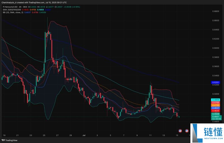This screenshot has height=143, width=224.
Task: Click the 25 date on the time axis
Action: pos(44,135)
